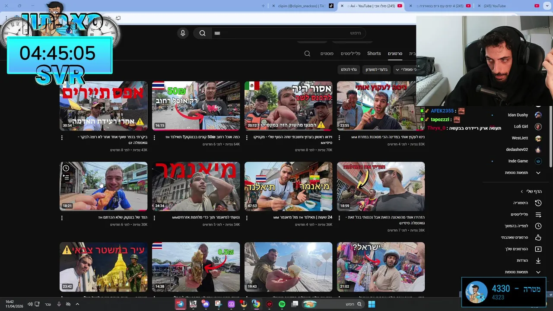Open the 23:42 military rule city thumbnail
Screen dimensions: 553x311
(104, 267)
